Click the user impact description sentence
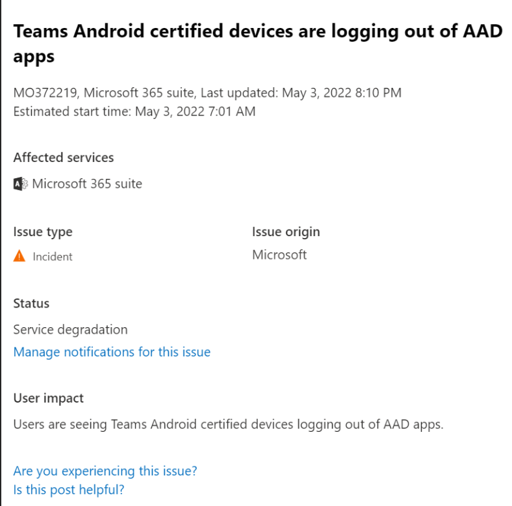This screenshot has height=506, width=512. (229, 425)
